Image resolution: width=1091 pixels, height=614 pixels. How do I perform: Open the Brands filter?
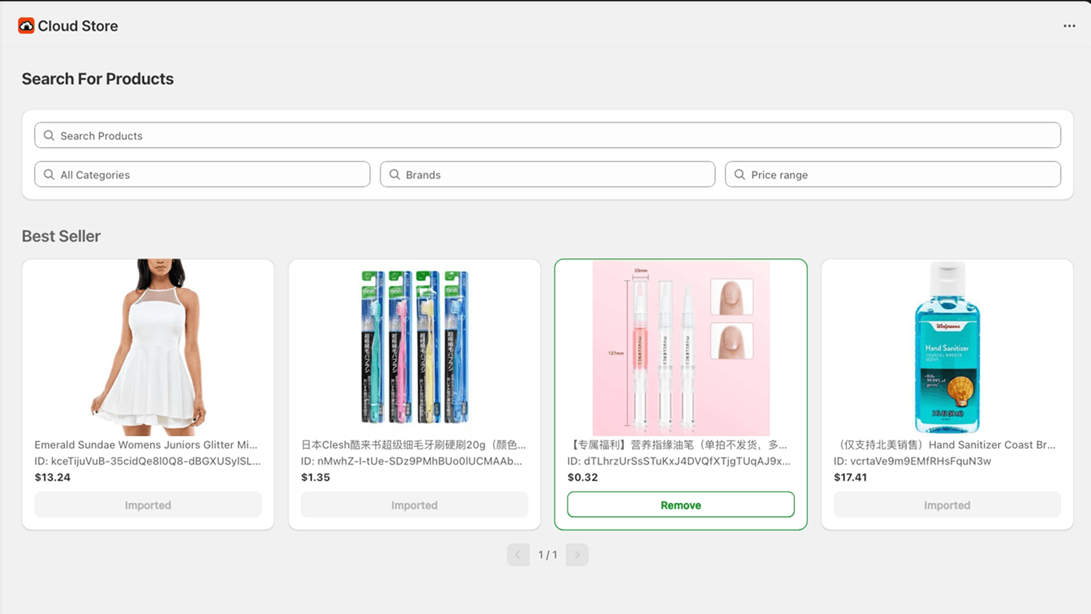click(548, 174)
